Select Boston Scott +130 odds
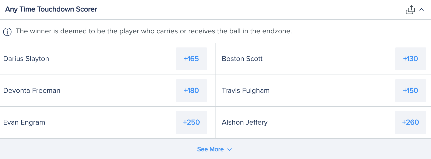 click(410, 59)
